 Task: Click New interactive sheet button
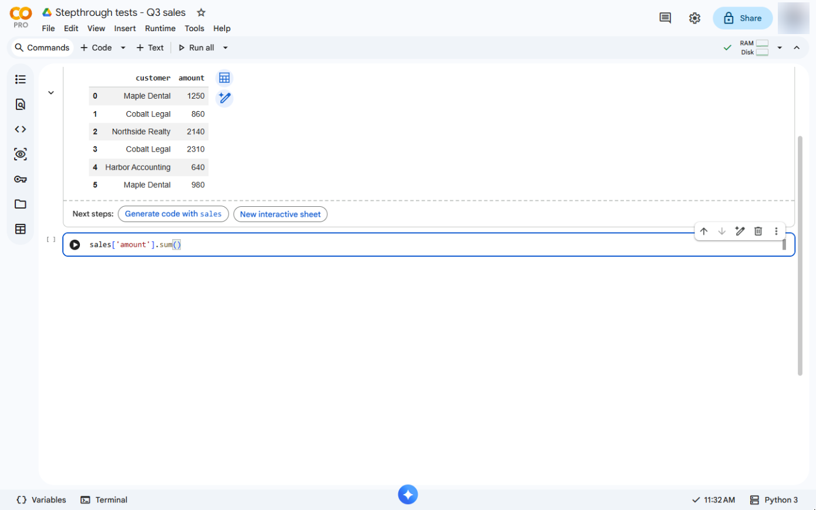(280, 214)
